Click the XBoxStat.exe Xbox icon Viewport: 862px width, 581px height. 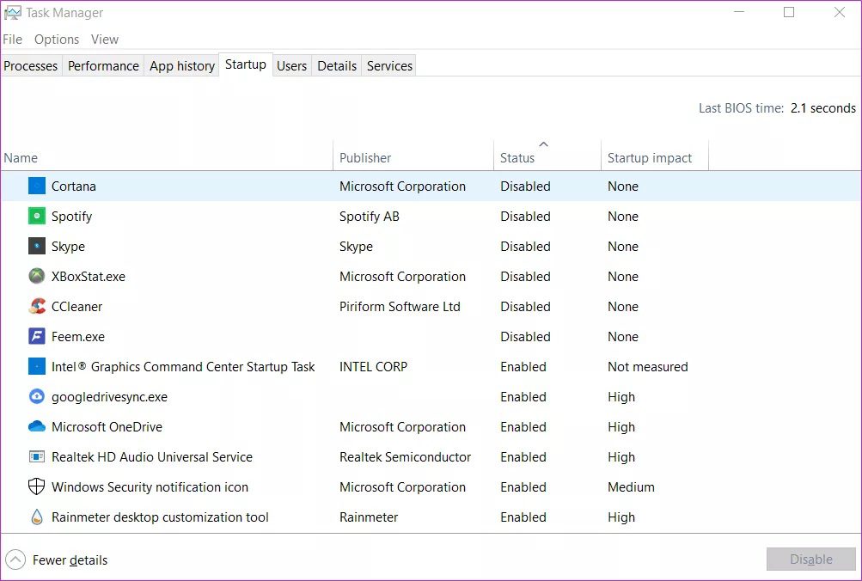click(37, 277)
